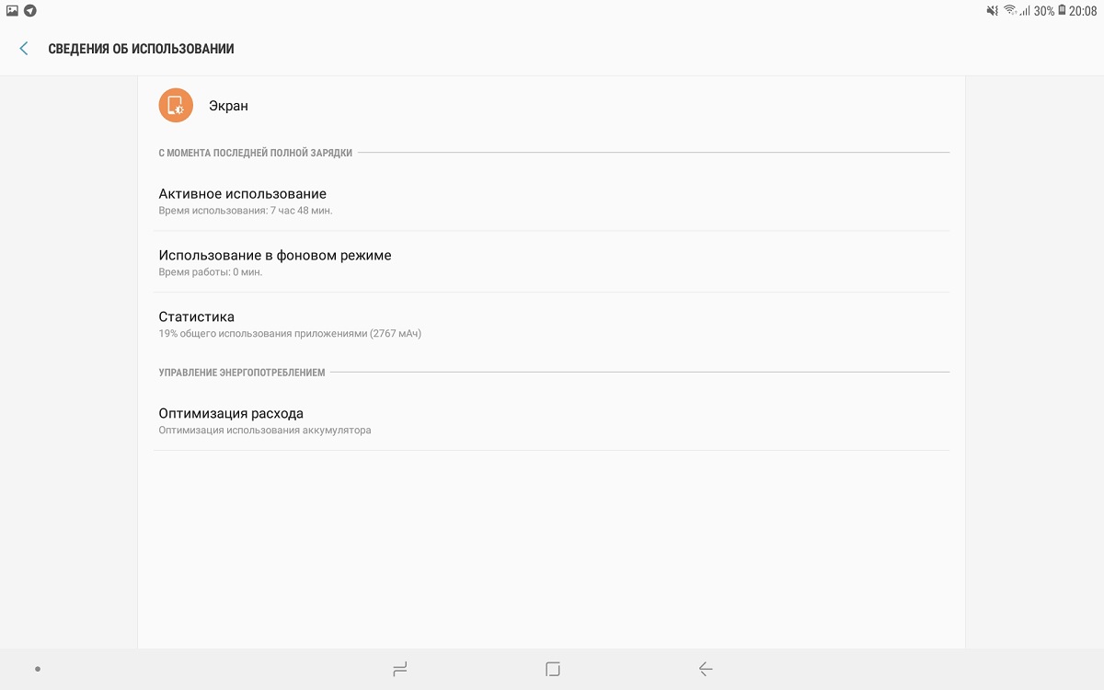The height and width of the screenshot is (690, 1104).
Task: Tap the Экран label text
Action: (228, 106)
